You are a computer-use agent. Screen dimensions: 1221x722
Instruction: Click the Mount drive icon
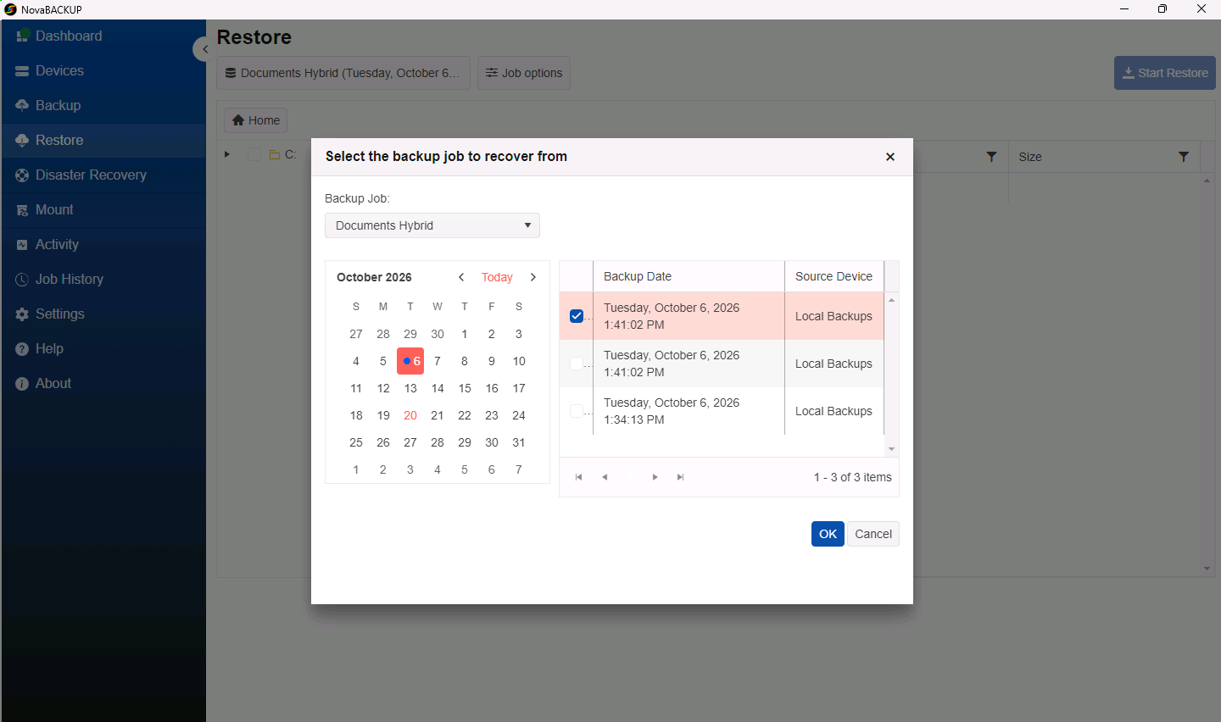point(22,210)
